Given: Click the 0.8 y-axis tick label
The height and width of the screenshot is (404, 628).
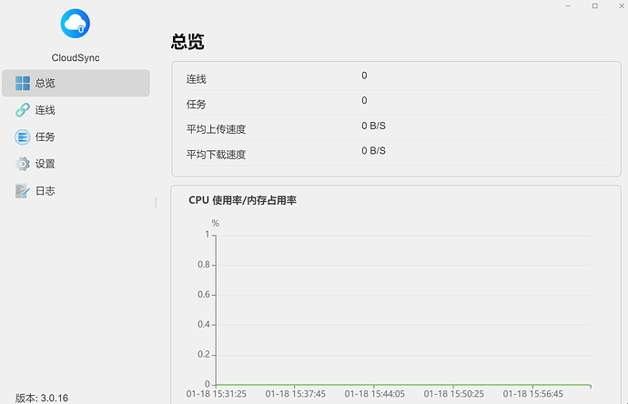Looking at the screenshot, I should 204,265.
